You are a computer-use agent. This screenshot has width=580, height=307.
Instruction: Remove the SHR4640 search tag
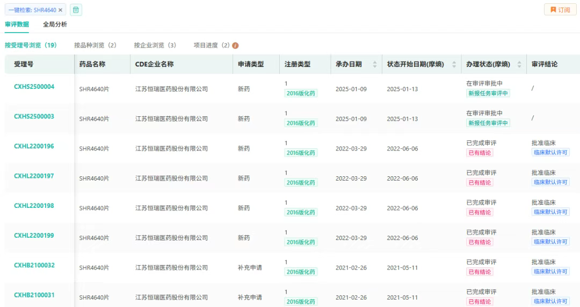click(x=61, y=10)
